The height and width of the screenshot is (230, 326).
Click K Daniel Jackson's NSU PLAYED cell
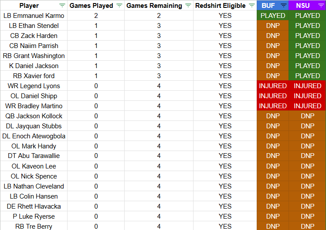point(307,66)
